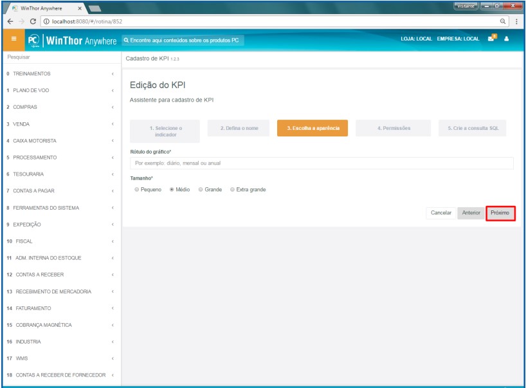Expand the CONTAS A PAGAR chevron
Screen dimensions: 526x388
coord(113,191)
